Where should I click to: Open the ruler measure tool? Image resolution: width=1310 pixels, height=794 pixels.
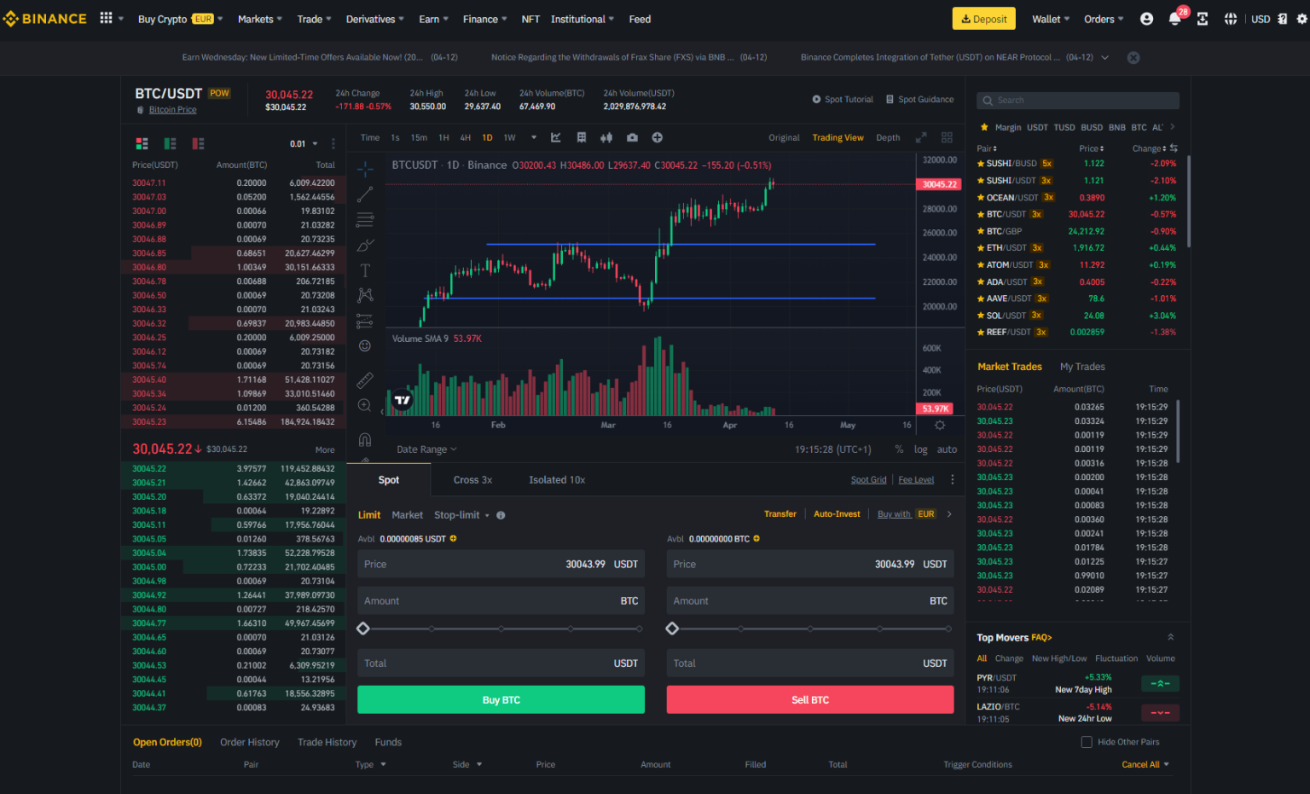[x=365, y=380]
